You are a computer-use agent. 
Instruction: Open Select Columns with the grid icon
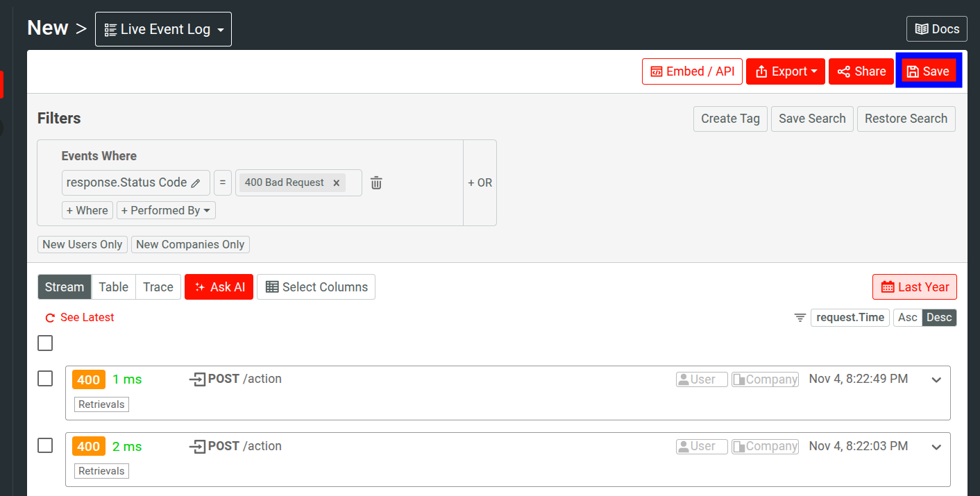271,287
